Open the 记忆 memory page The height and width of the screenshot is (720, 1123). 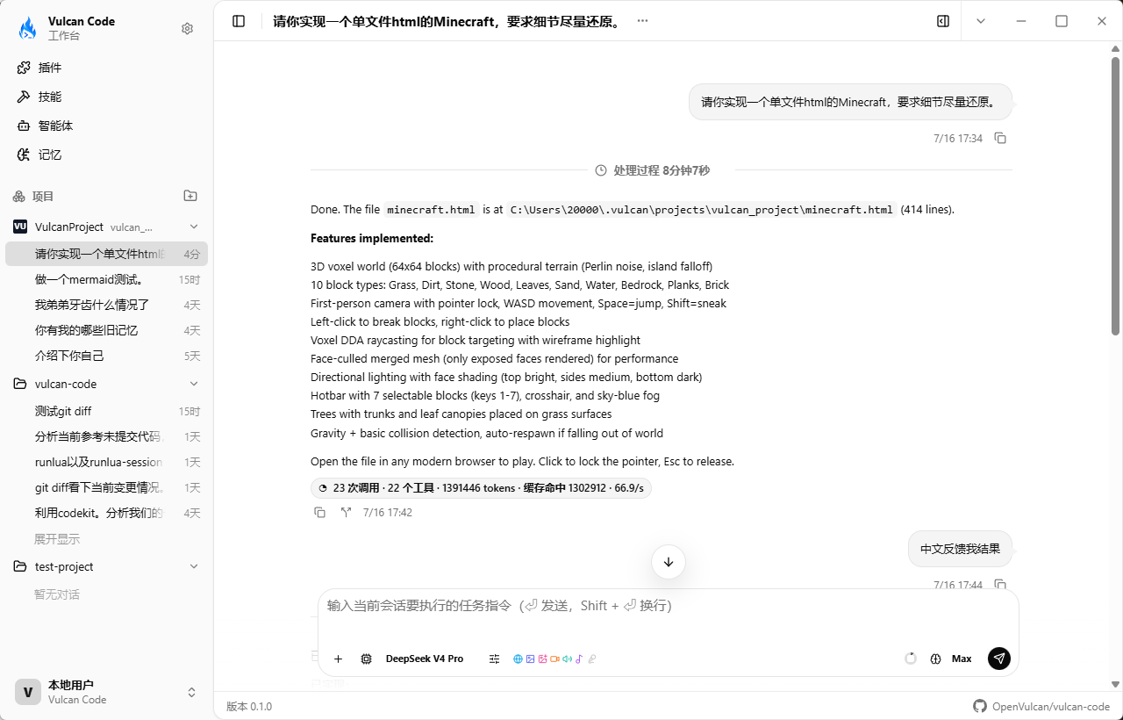[x=106, y=155]
